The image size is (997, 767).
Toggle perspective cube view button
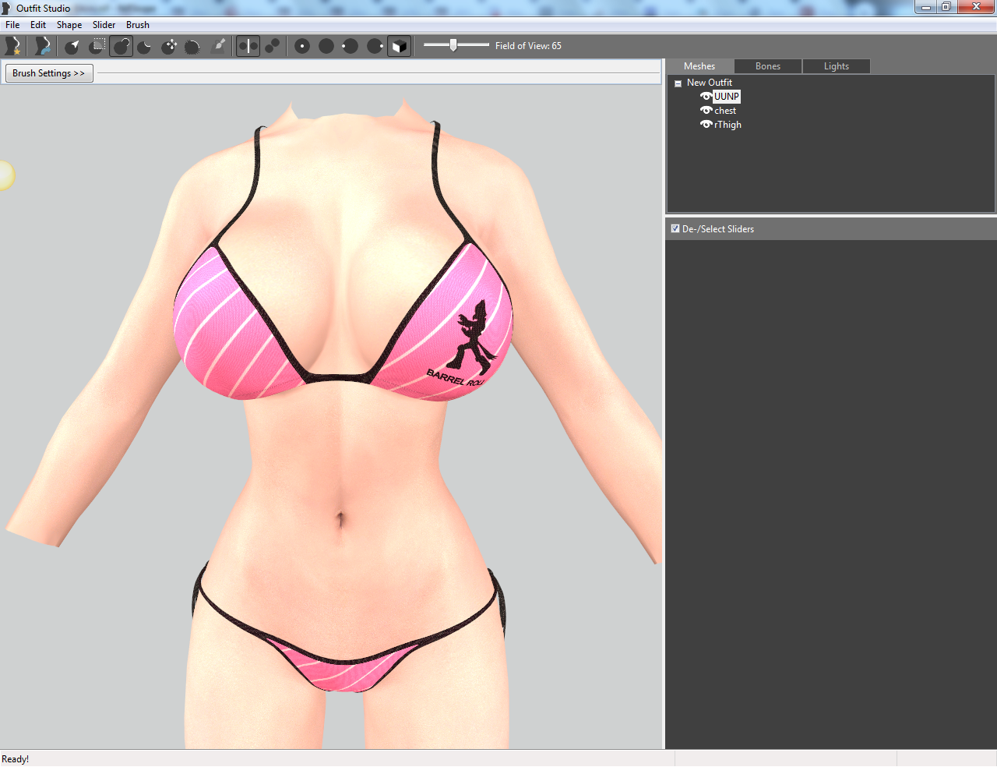tap(399, 46)
